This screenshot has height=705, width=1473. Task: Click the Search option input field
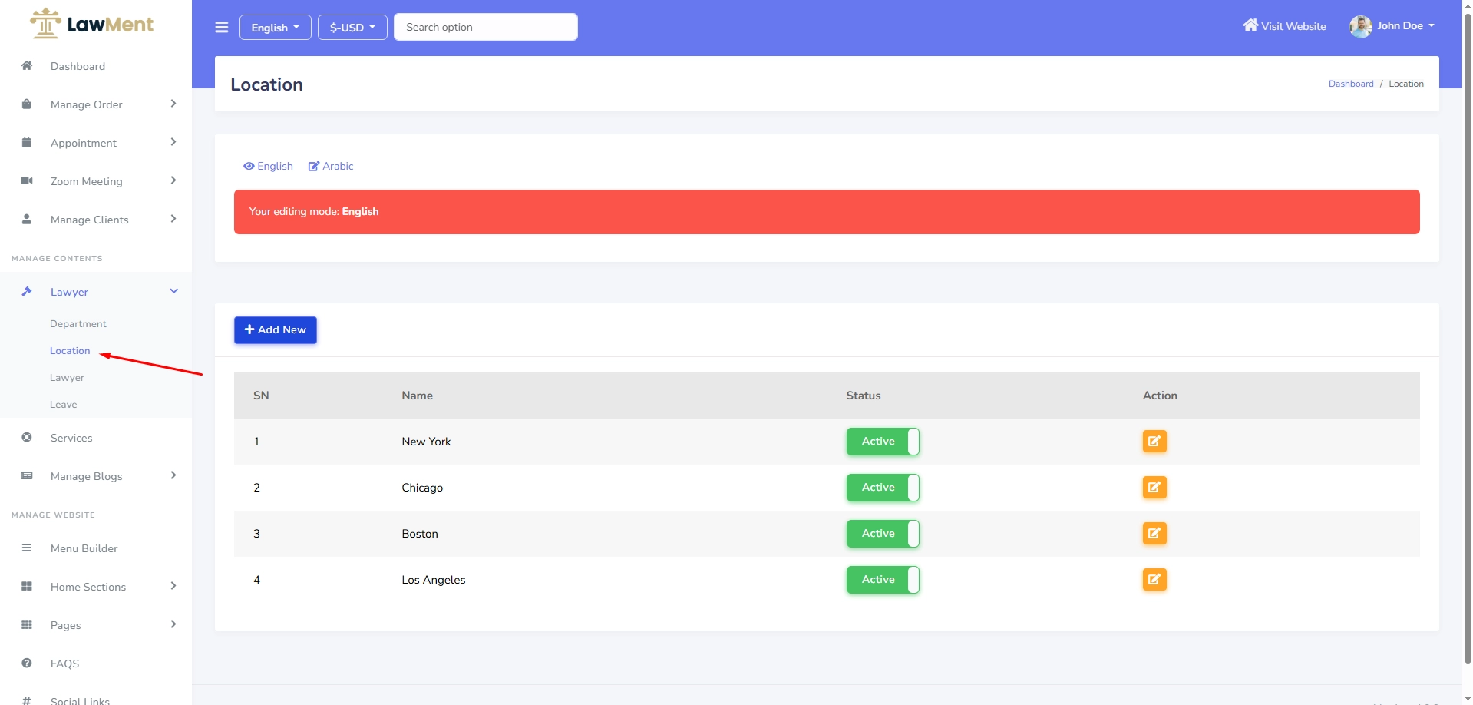pos(485,27)
